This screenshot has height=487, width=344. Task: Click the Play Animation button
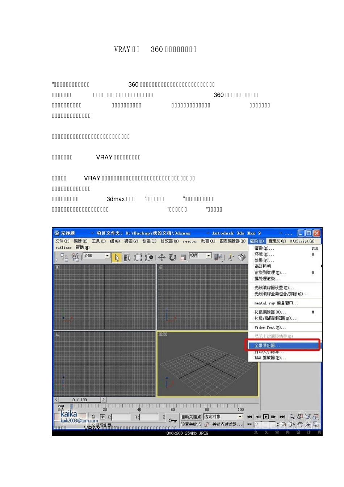[266, 417]
